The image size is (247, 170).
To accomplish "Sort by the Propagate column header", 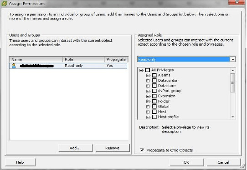I will pyautogui.click(x=116, y=59).
